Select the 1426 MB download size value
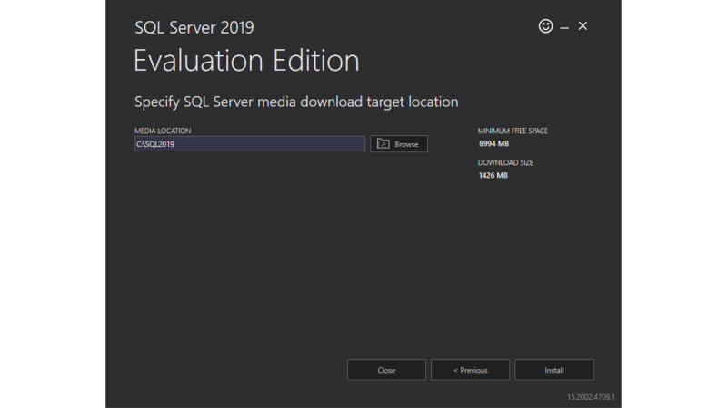Image resolution: width=727 pixels, height=408 pixels. click(x=493, y=175)
